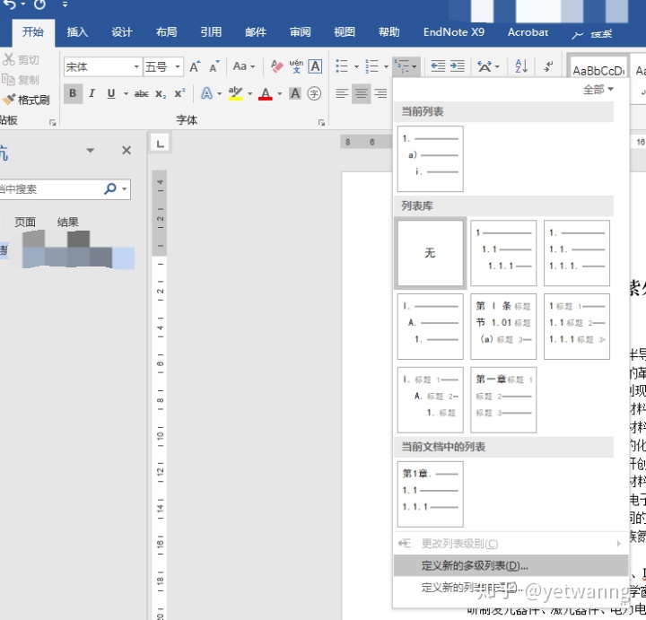Switch to the EndNote X9 ribbon tab

coord(454,32)
